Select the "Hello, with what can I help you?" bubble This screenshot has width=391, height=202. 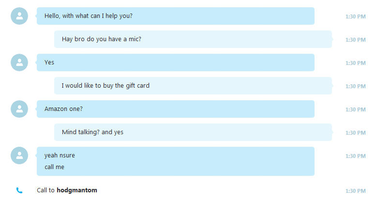(x=176, y=16)
